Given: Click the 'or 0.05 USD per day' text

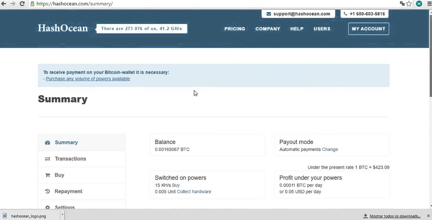Looking at the screenshot, I should click(x=300, y=192).
